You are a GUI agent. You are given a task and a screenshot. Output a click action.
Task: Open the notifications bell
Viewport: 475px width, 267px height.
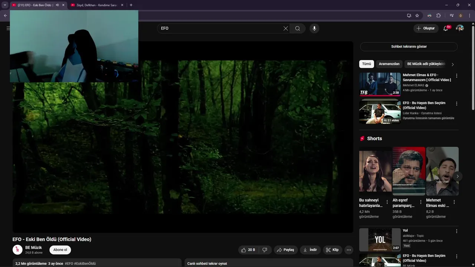446,29
